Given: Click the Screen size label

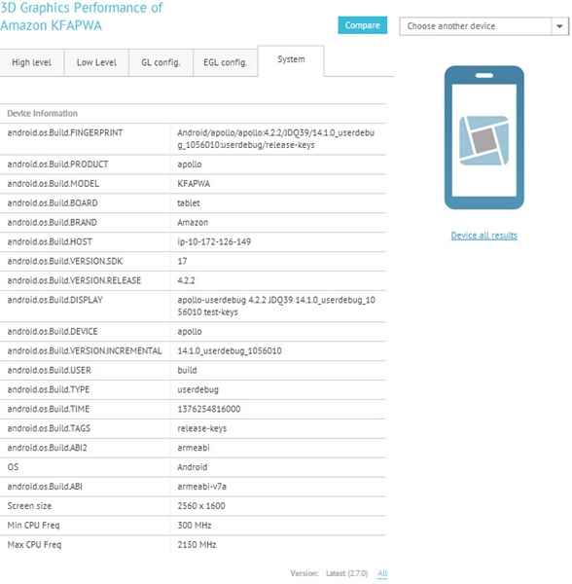Looking at the screenshot, I should coord(29,506).
